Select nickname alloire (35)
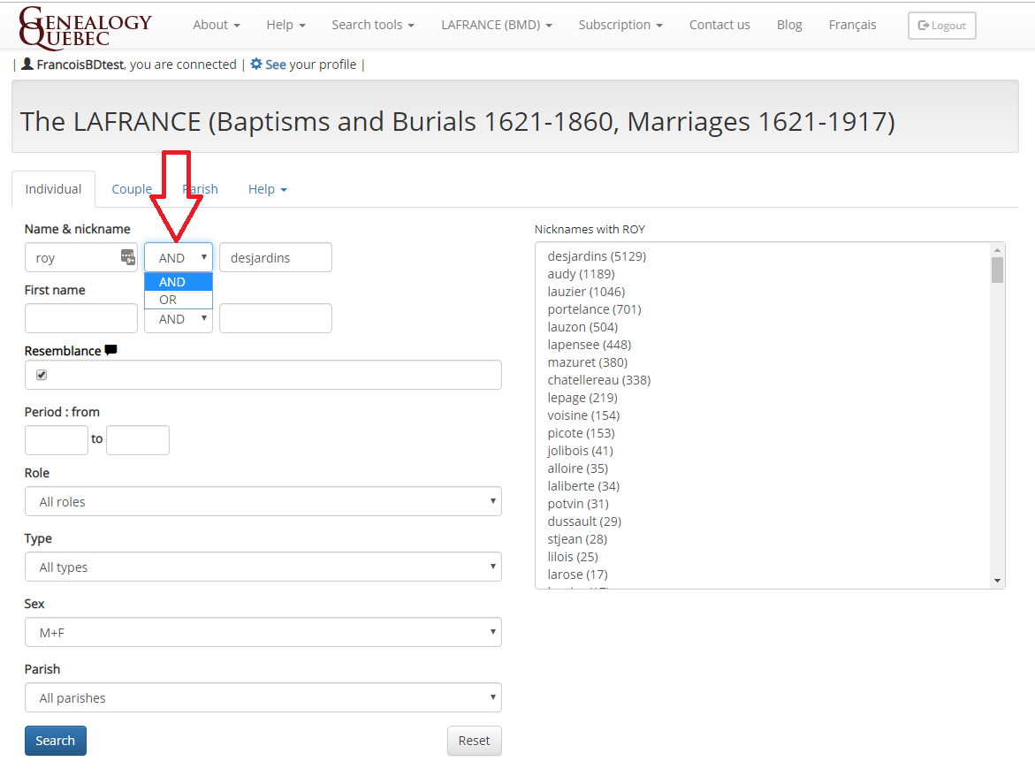 [577, 468]
